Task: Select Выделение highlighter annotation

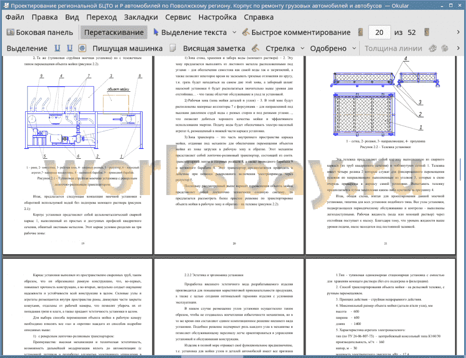Action: coord(27,48)
